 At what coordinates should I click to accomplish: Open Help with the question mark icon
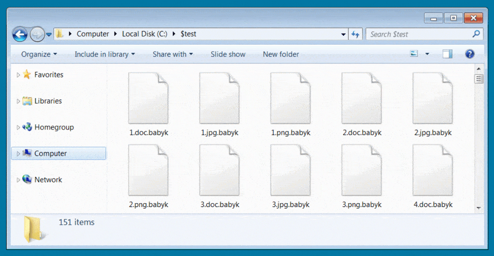[469, 54]
